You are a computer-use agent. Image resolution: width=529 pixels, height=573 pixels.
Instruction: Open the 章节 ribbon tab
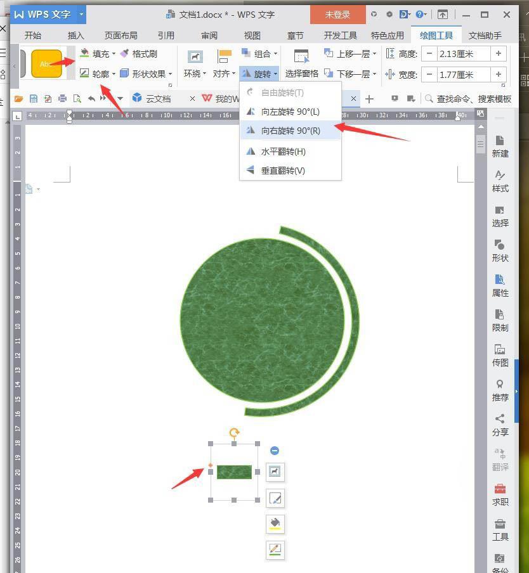[296, 35]
